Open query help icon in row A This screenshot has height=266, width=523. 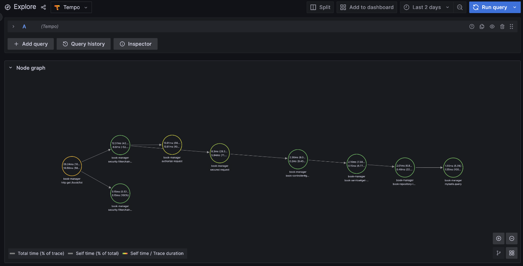tap(472, 27)
